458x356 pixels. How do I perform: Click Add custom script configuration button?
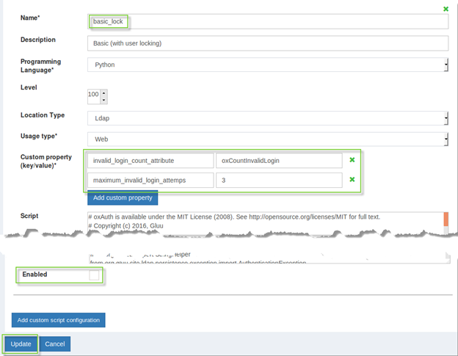pyautogui.click(x=59, y=320)
